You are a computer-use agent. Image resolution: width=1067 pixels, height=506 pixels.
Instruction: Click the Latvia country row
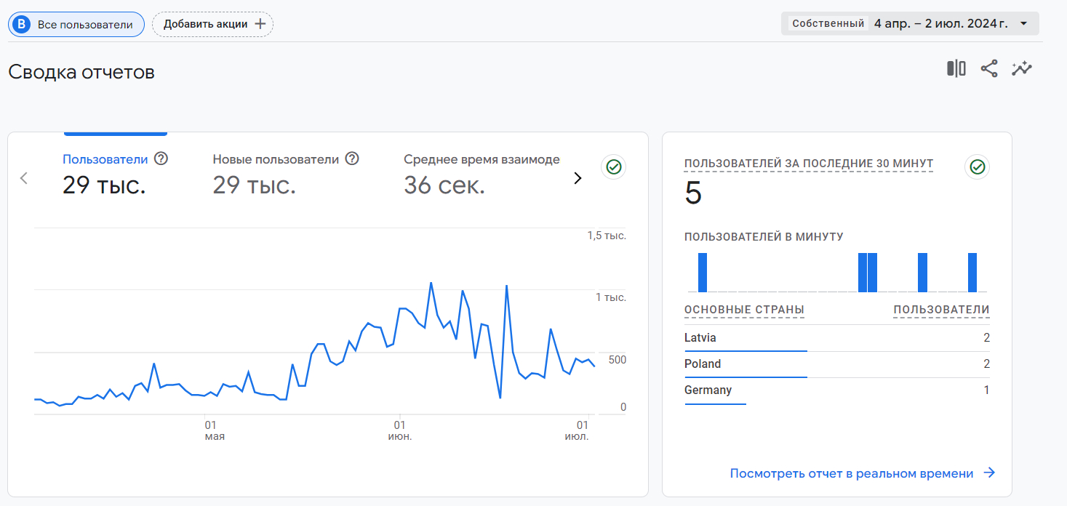[x=836, y=338]
